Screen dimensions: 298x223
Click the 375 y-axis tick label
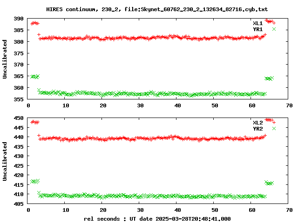coord(19,53)
